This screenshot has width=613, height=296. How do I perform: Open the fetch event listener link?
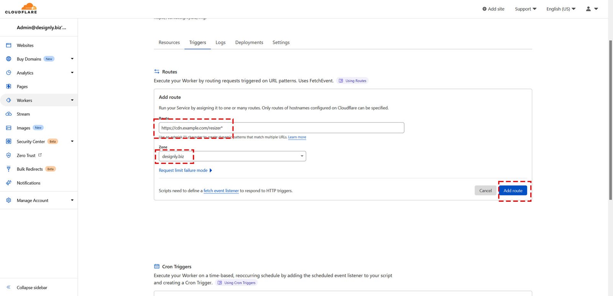click(221, 191)
